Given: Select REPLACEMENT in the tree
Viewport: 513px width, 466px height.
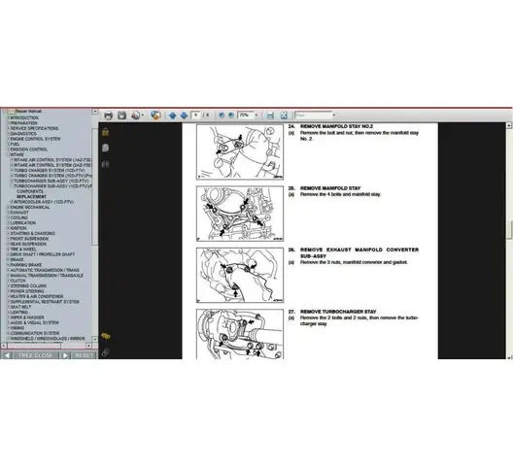Looking at the screenshot, I should tap(31, 197).
